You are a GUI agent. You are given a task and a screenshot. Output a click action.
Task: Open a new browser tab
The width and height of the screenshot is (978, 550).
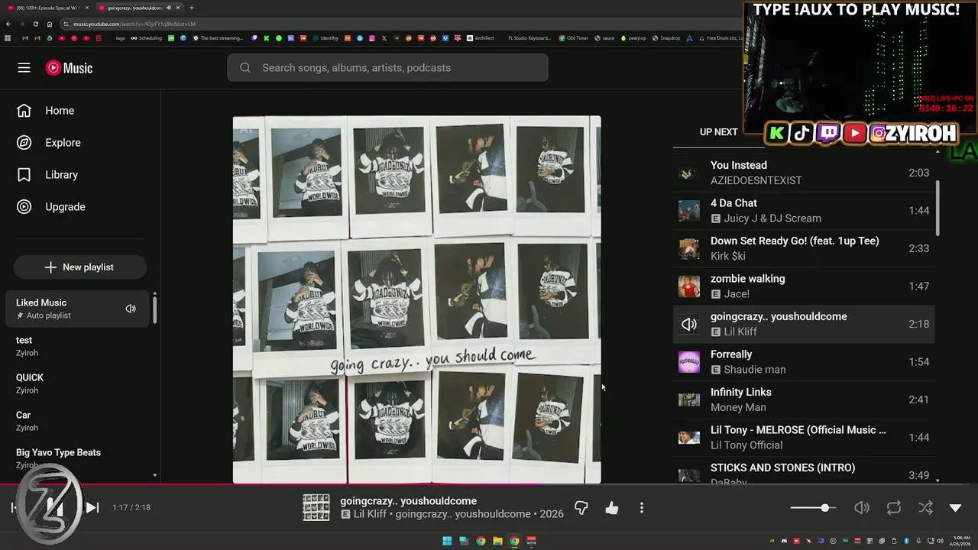(191, 8)
